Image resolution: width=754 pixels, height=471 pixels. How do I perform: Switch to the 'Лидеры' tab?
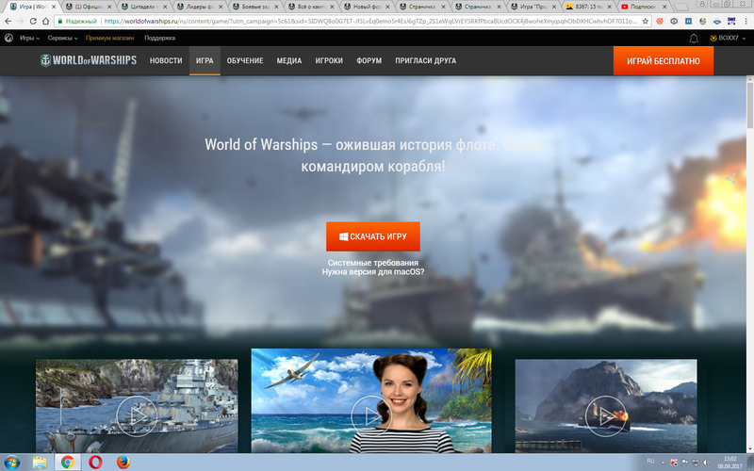pos(201,7)
